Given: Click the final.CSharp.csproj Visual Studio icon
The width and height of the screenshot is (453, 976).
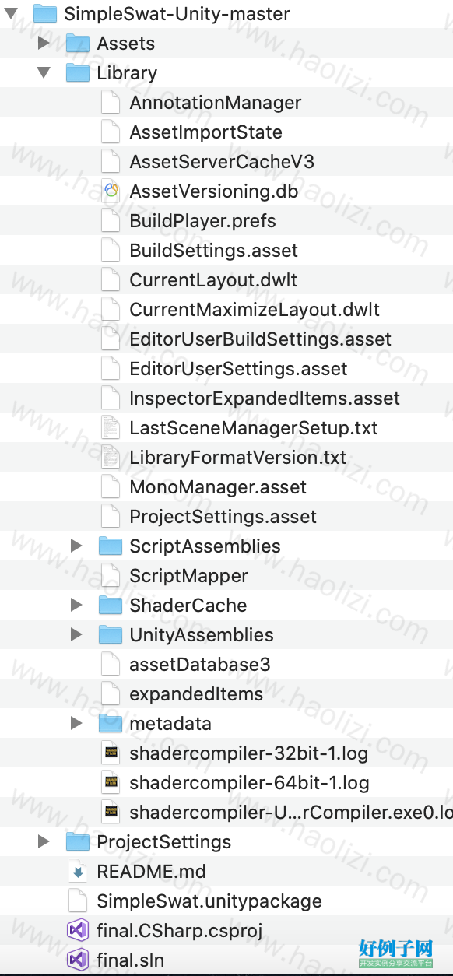Looking at the screenshot, I should click(x=78, y=931).
